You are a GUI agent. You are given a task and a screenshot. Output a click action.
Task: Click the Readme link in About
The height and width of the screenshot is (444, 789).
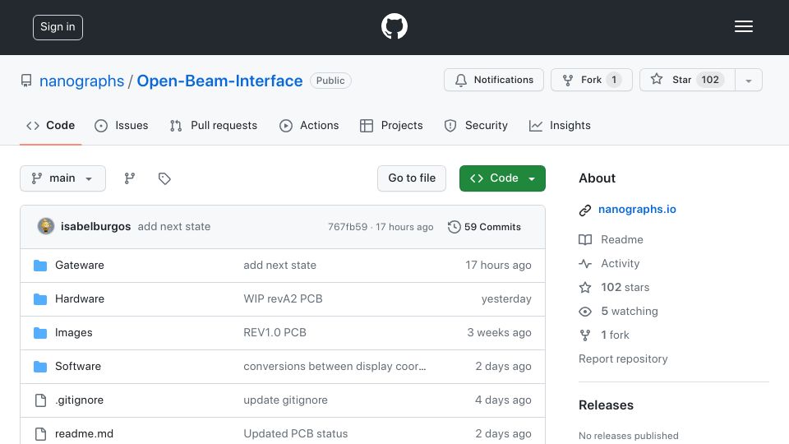[622, 239]
